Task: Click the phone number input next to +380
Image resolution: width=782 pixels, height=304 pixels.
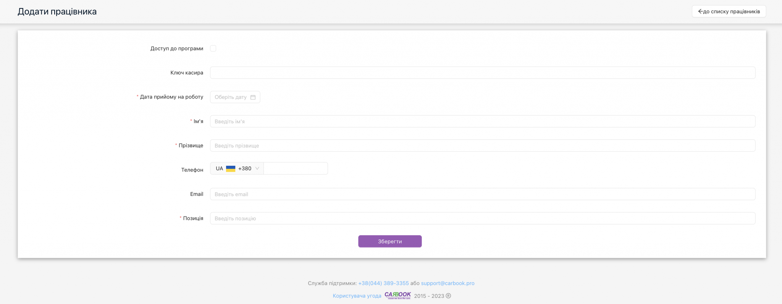Action: (296, 168)
